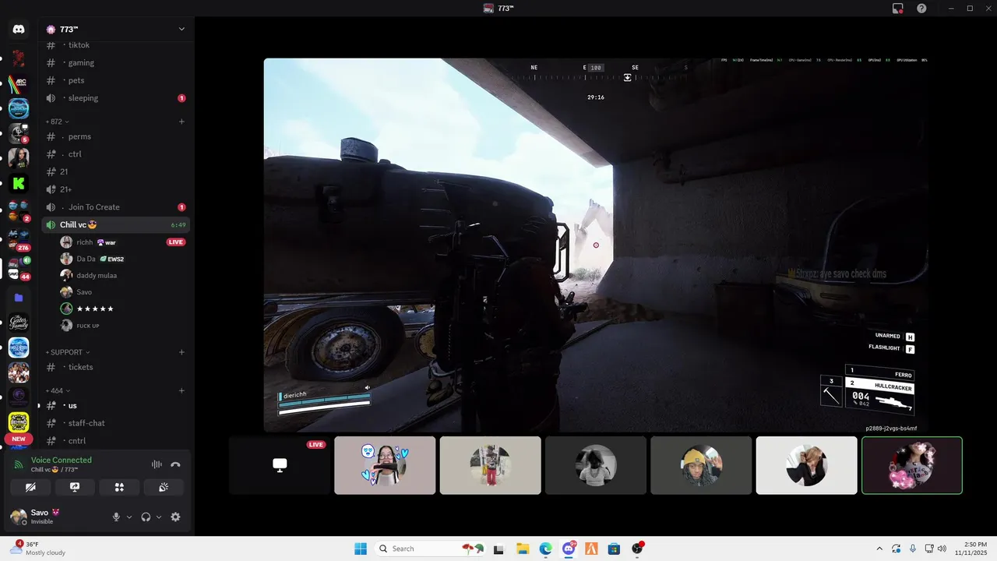Mute the microphone
The height and width of the screenshot is (561, 997).
(116, 517)
